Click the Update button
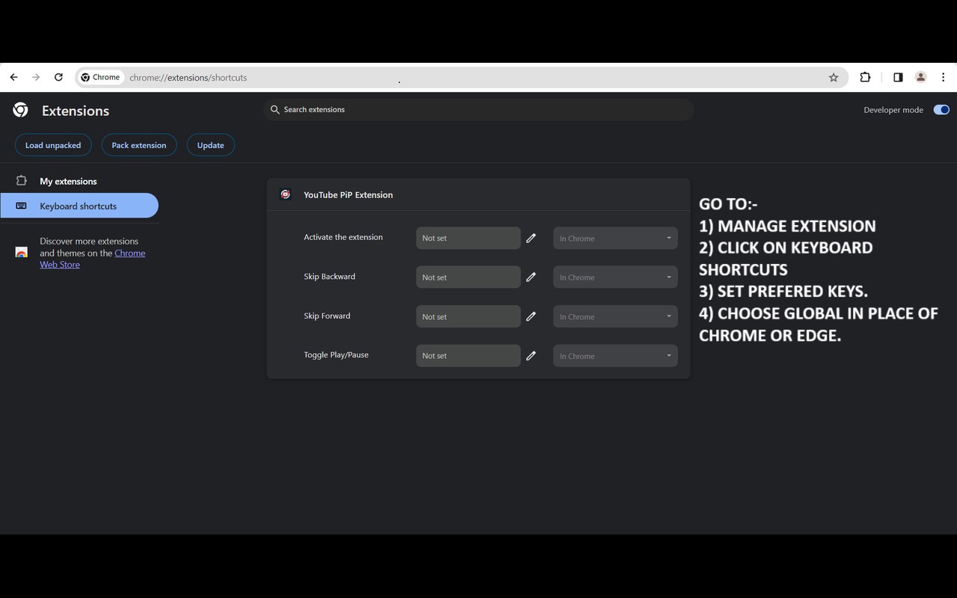The image size is (957, 598). point(211,145)
